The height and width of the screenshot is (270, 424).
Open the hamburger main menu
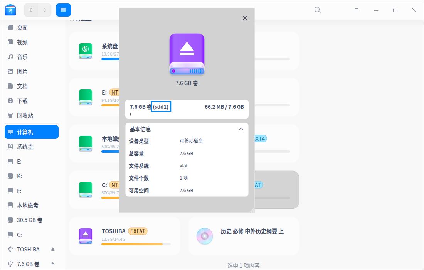tap(357, 10)
